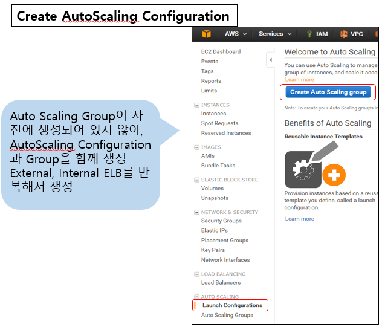
Task: Open Security Groups
Action: [221, 221]
